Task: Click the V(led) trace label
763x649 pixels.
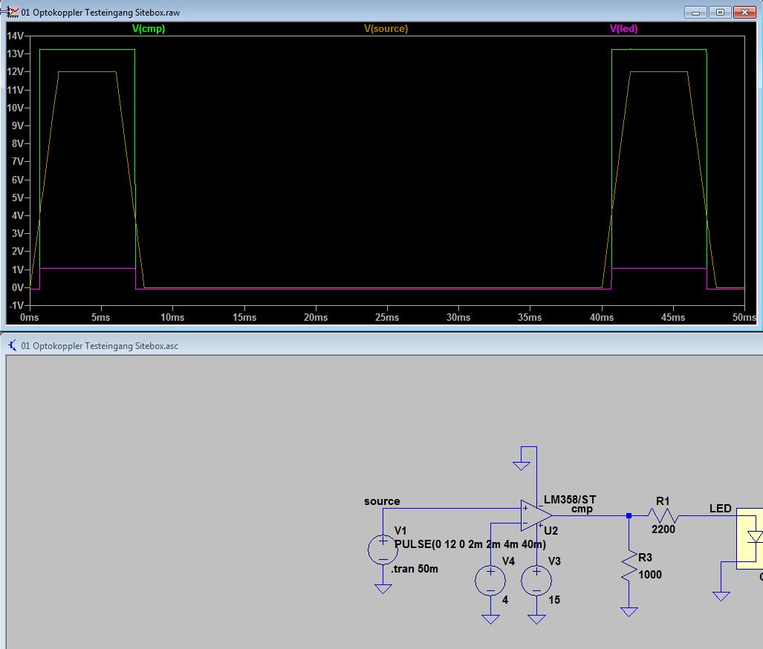Action: pyautogui.click(x=623, y=29)
